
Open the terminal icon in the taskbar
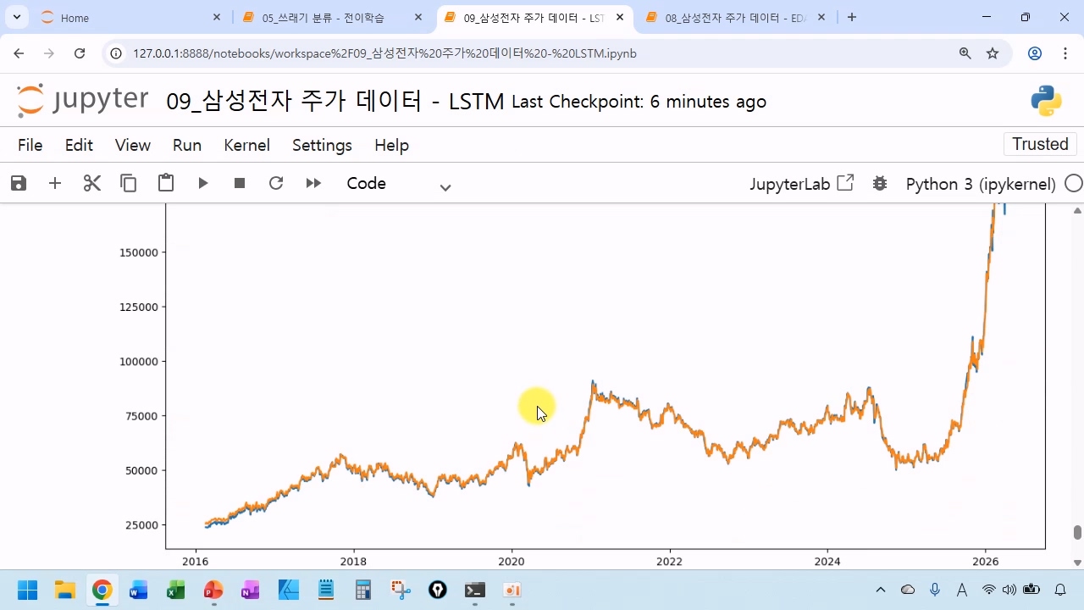pyautogui.click(x=474, y=590)
